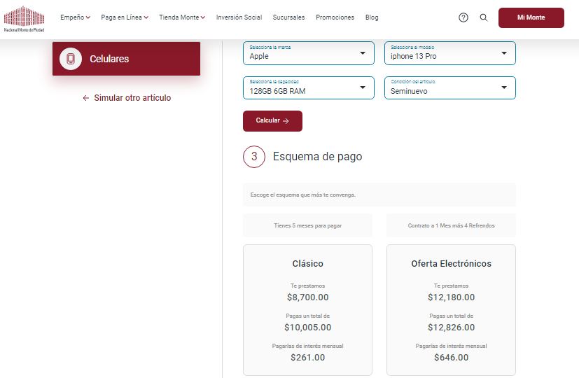Click Contrato a 1 Mes más 4 Refrendos

[x=451, y=225]
